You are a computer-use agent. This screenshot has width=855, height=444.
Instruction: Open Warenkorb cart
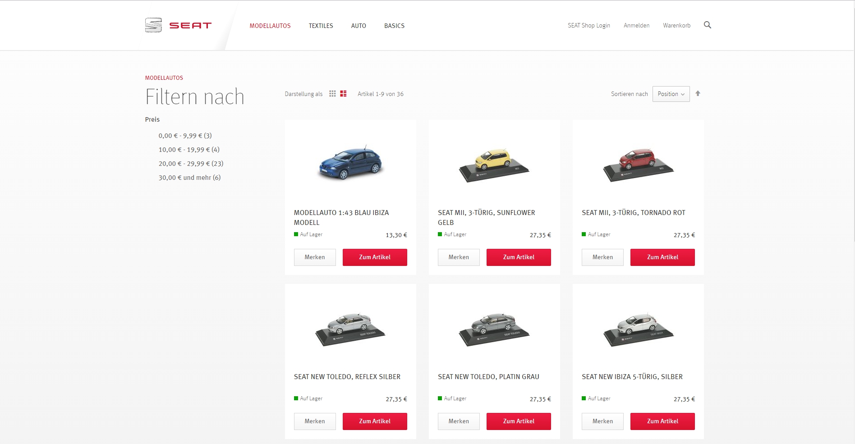[676, 25]
